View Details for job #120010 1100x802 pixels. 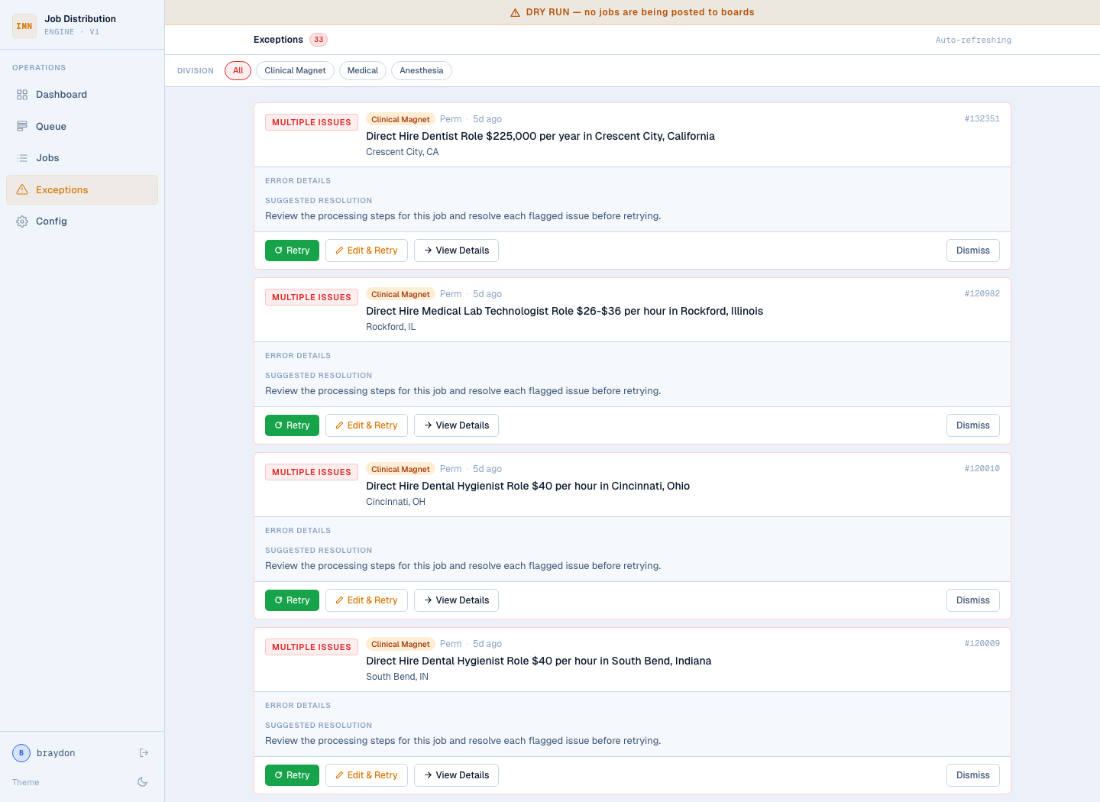[x=456, y=600]
